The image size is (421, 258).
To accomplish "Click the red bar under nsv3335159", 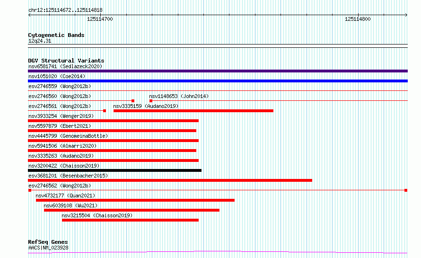I will (x=193, y=111).
